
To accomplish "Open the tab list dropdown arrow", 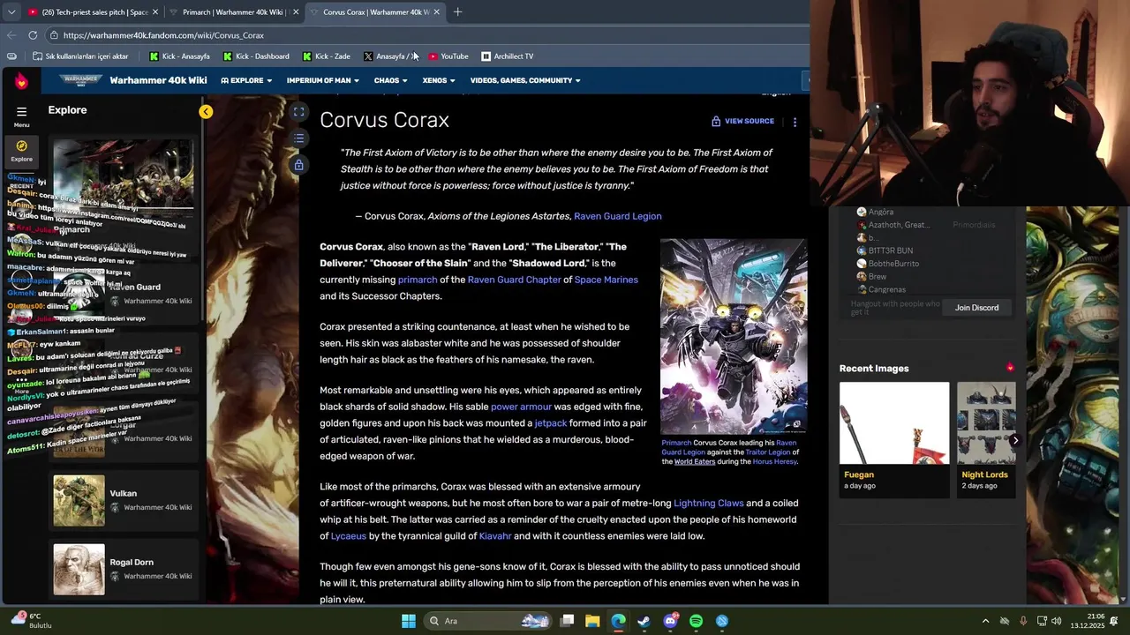I will click(11, 11).
